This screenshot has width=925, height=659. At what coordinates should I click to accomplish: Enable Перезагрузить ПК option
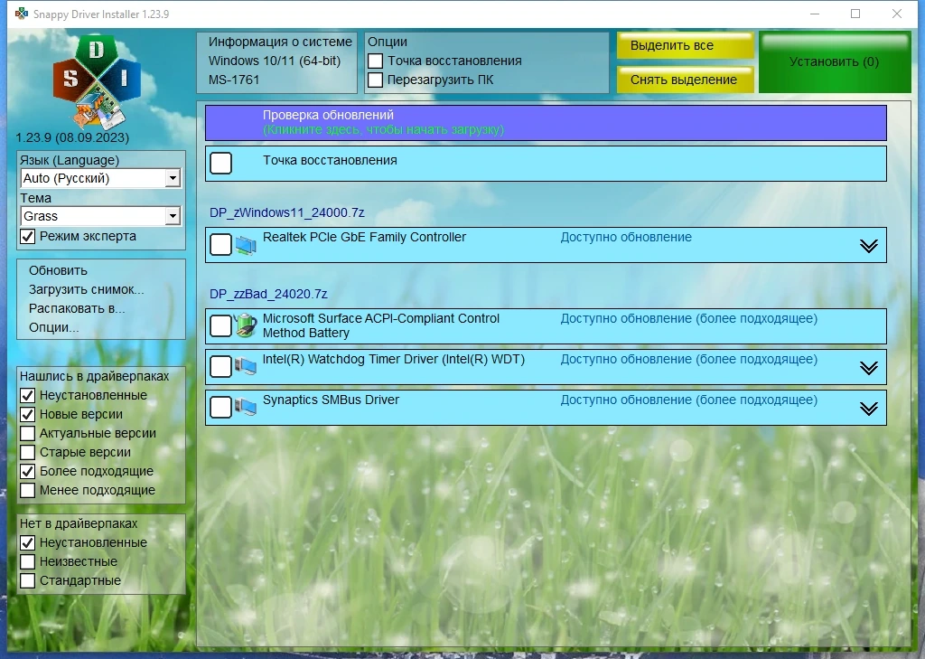click(x=375, y=80)
